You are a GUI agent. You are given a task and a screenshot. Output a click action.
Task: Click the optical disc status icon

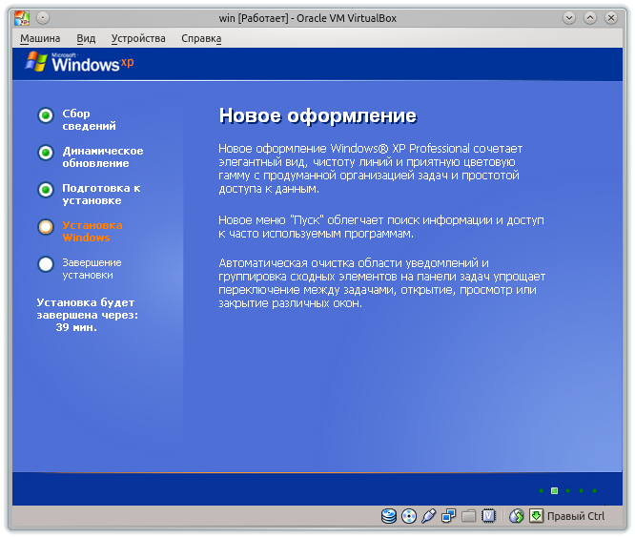pos(409,516)
